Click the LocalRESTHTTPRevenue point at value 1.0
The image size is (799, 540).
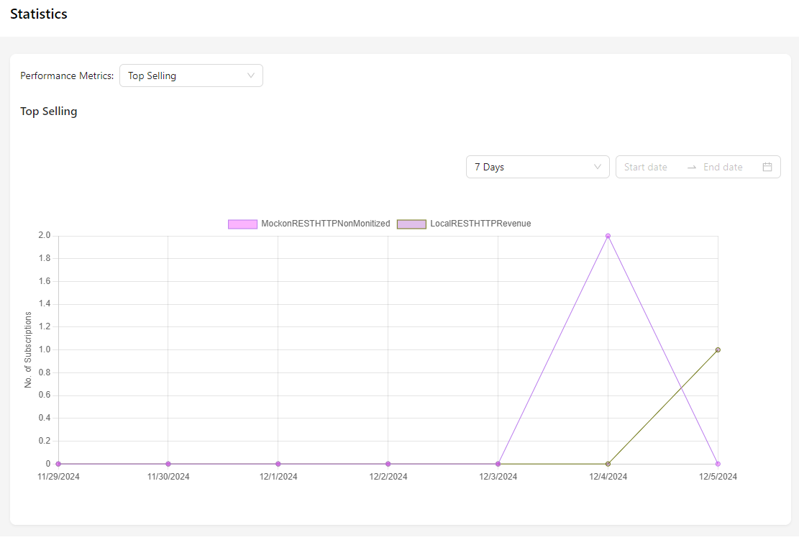pos(718,350)
